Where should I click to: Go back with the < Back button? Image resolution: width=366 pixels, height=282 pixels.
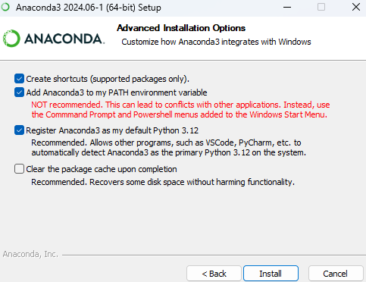(x=214, y=274)
